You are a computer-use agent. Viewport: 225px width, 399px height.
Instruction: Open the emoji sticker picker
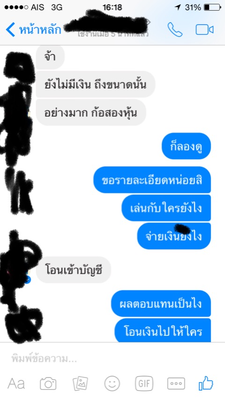click(x=112, y=384)
